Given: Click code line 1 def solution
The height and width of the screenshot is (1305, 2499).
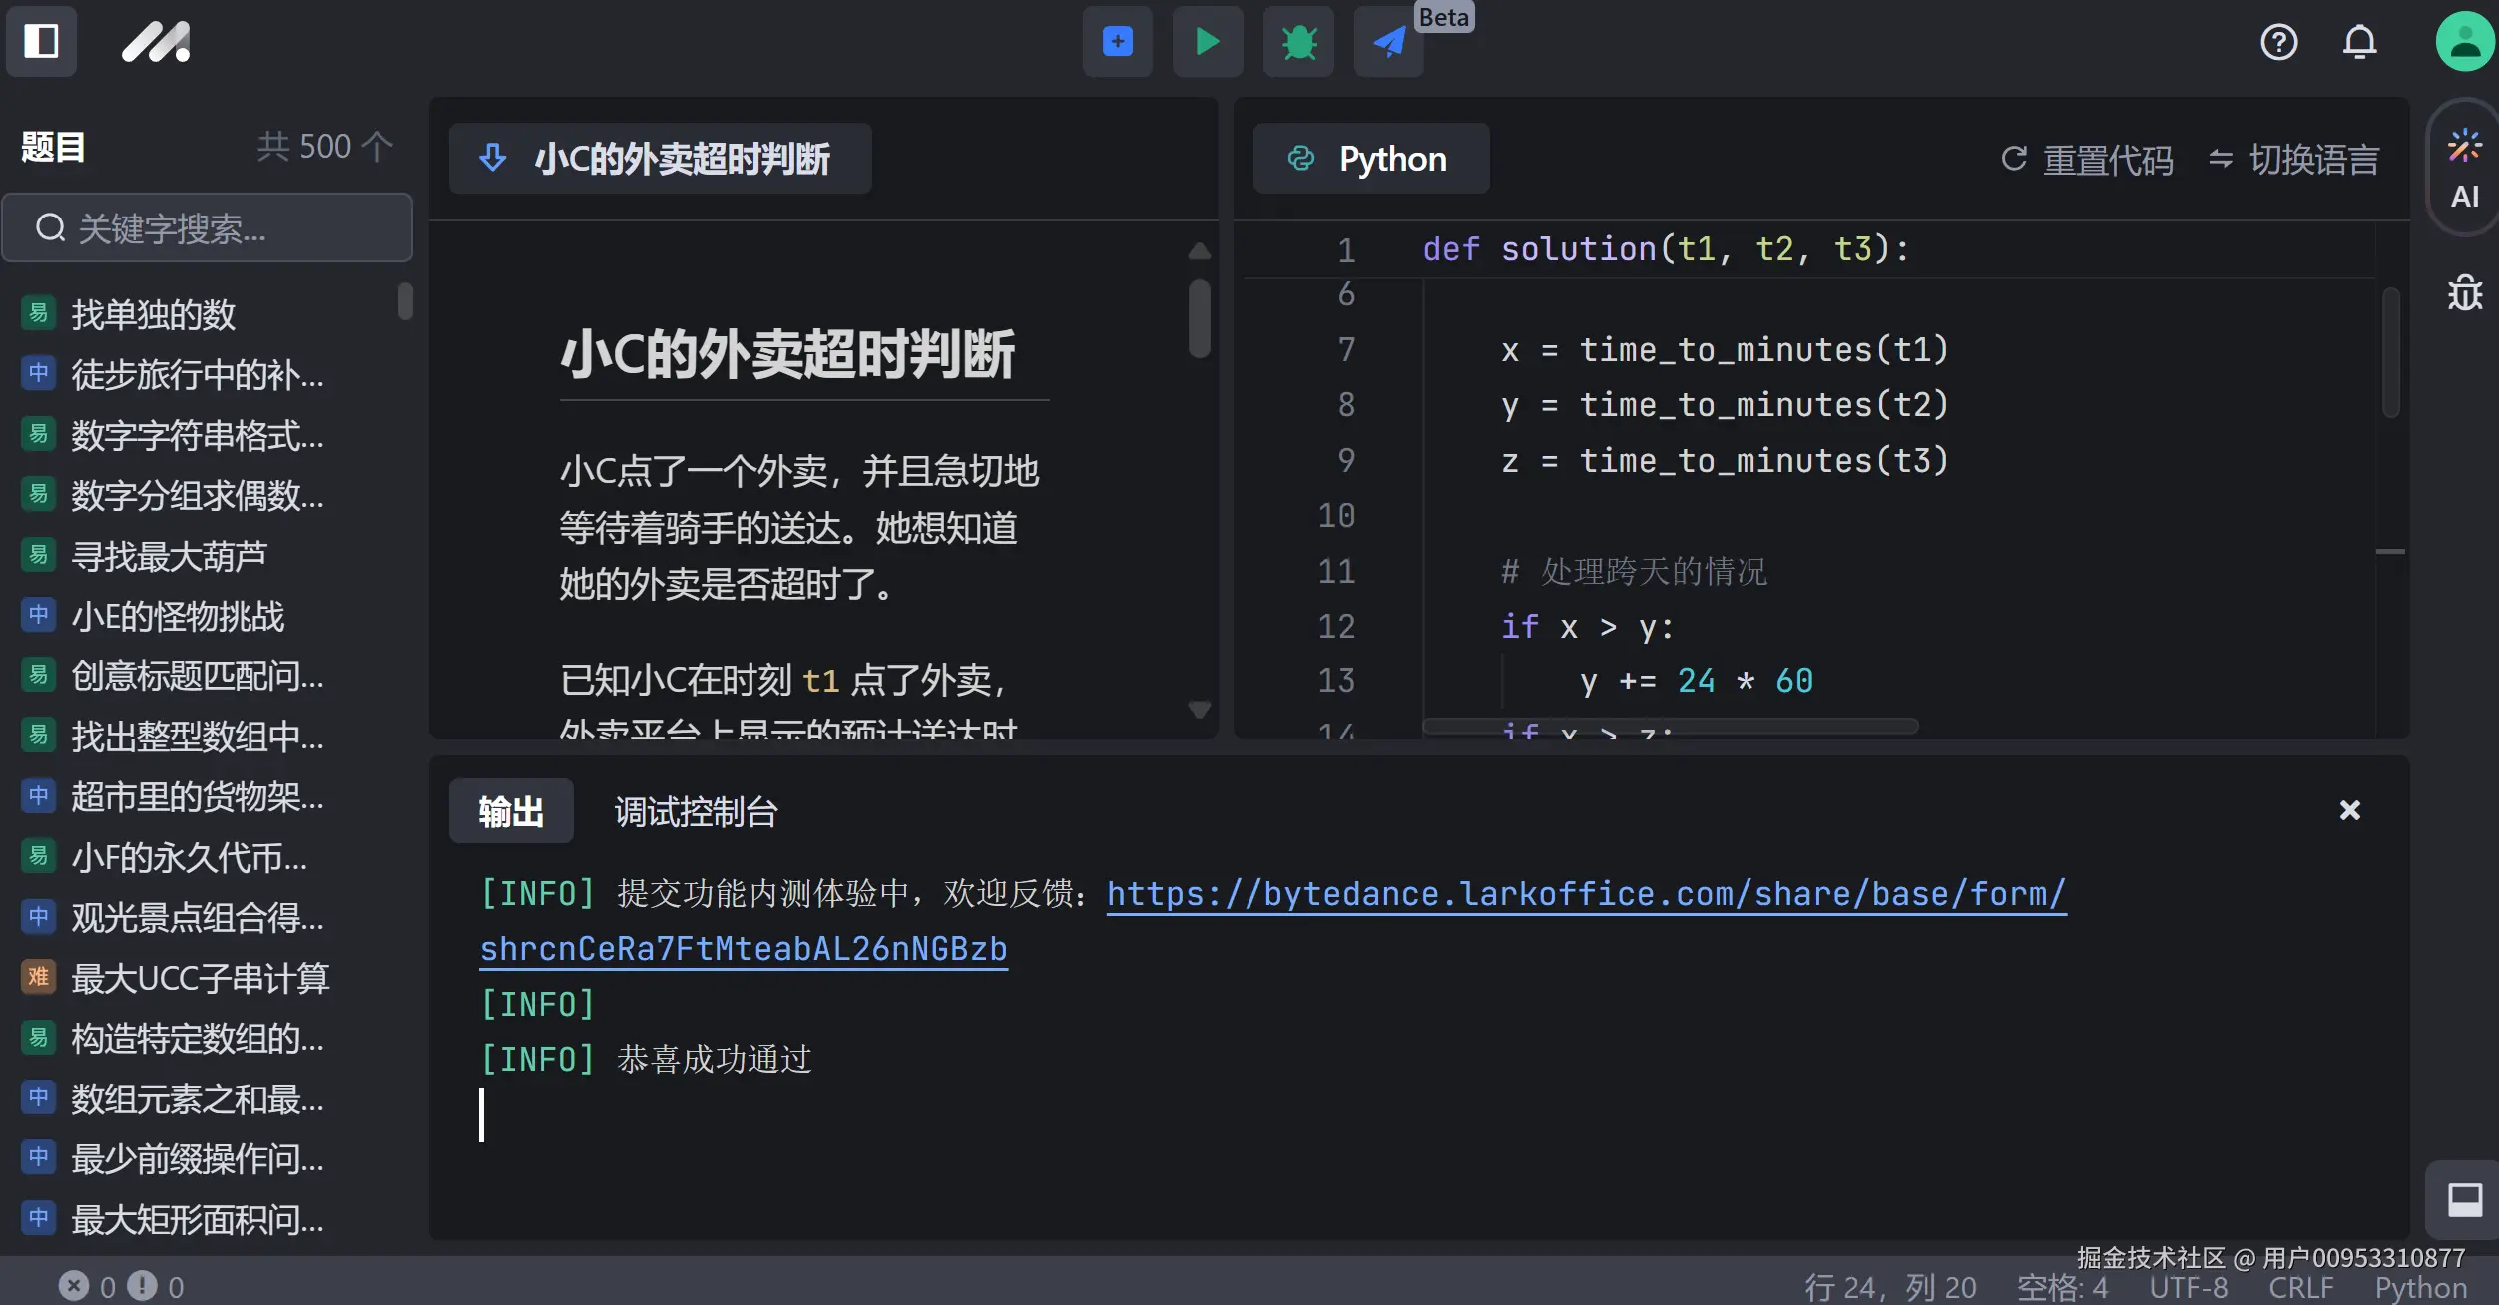Looking at the screenshot, I should (x=1666, y=248).
